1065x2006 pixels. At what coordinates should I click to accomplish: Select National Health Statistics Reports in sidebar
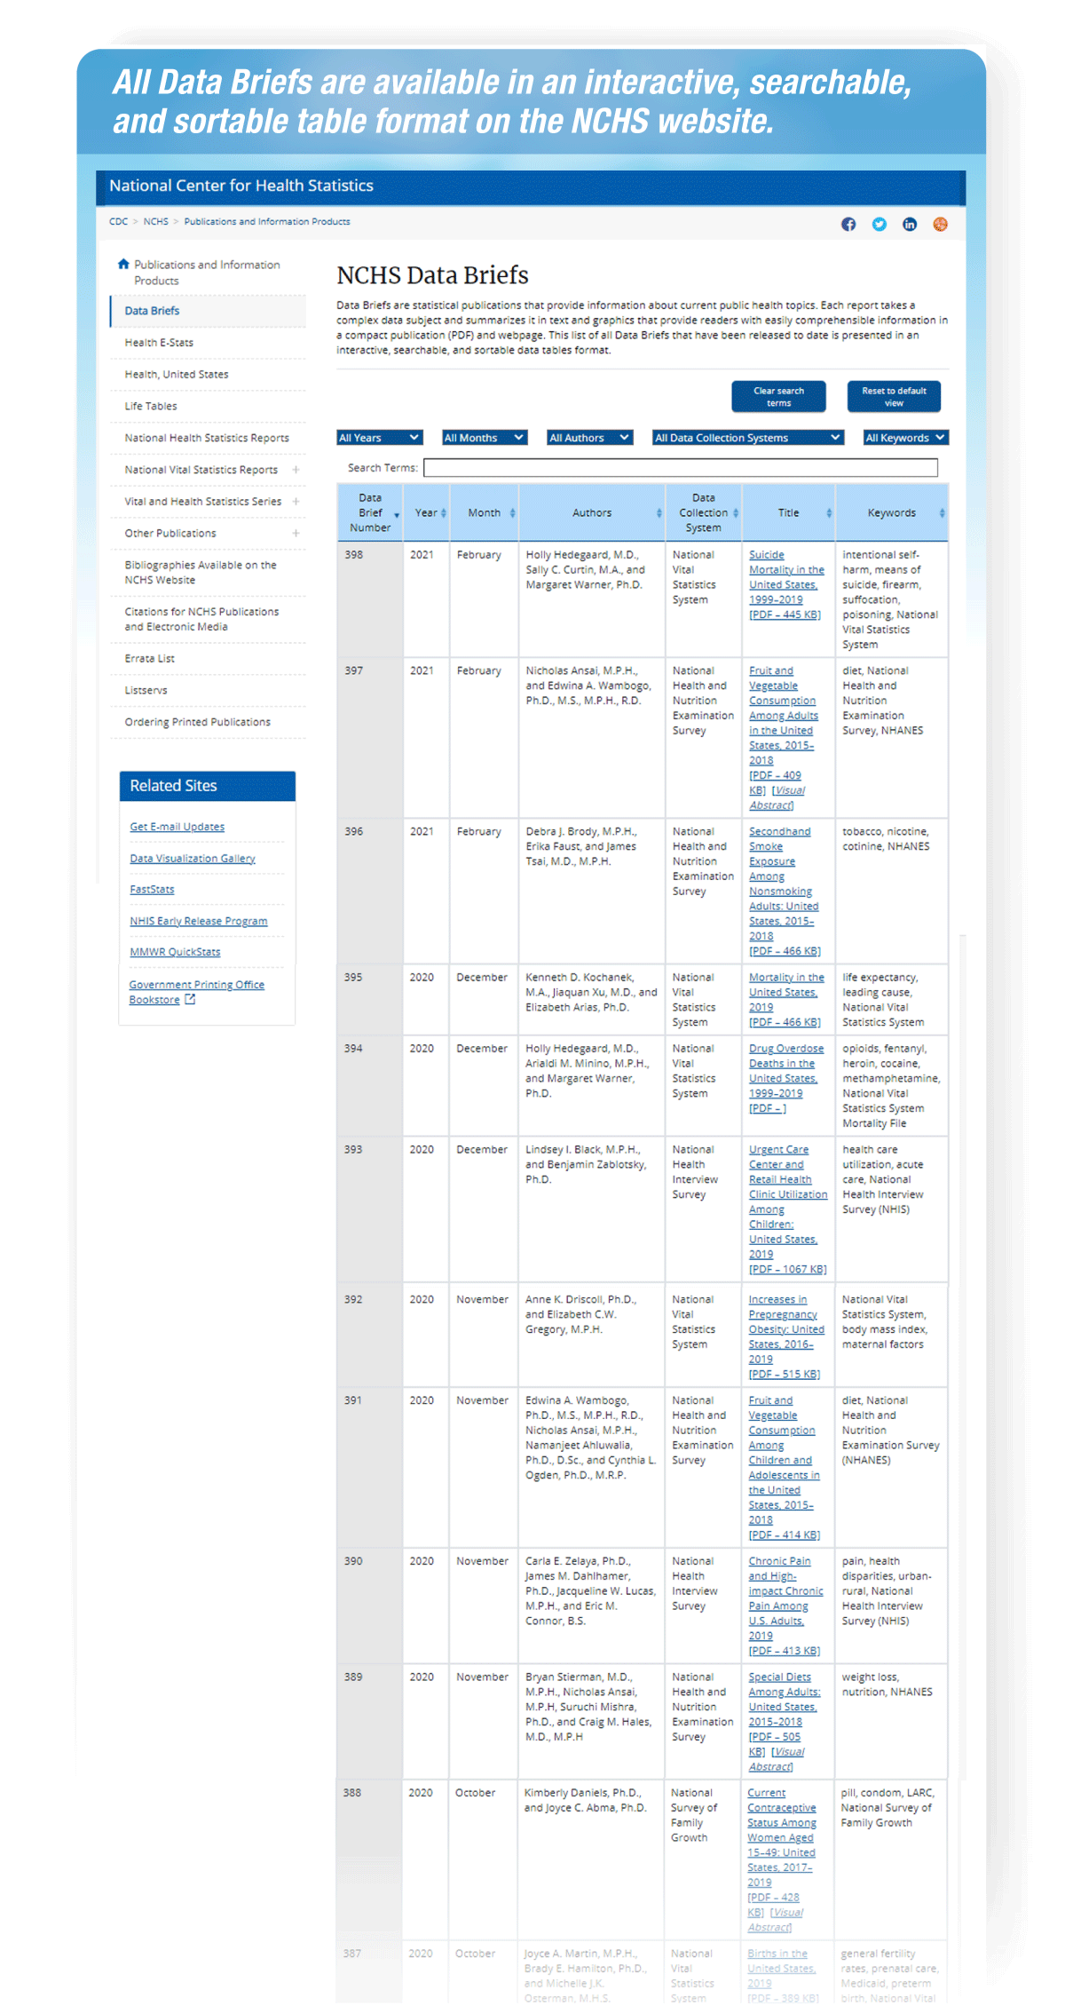[208, 438]
